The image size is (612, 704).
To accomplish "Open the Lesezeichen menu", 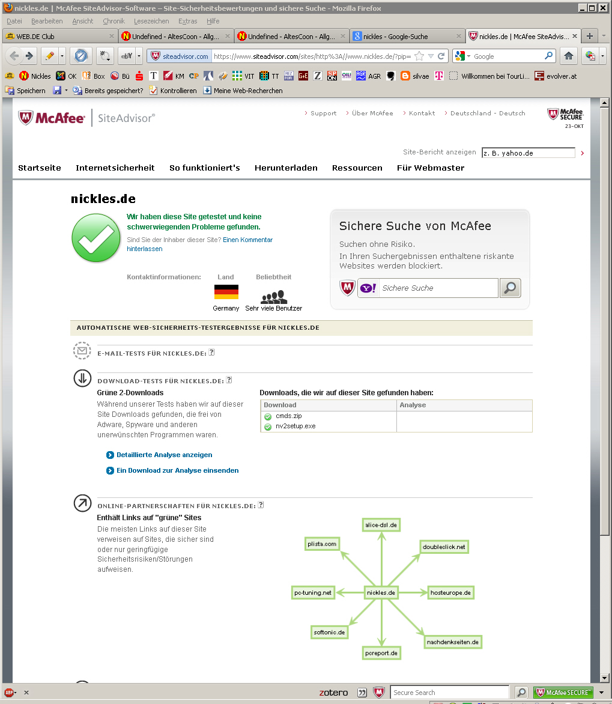I will click(x=151, y=21).
